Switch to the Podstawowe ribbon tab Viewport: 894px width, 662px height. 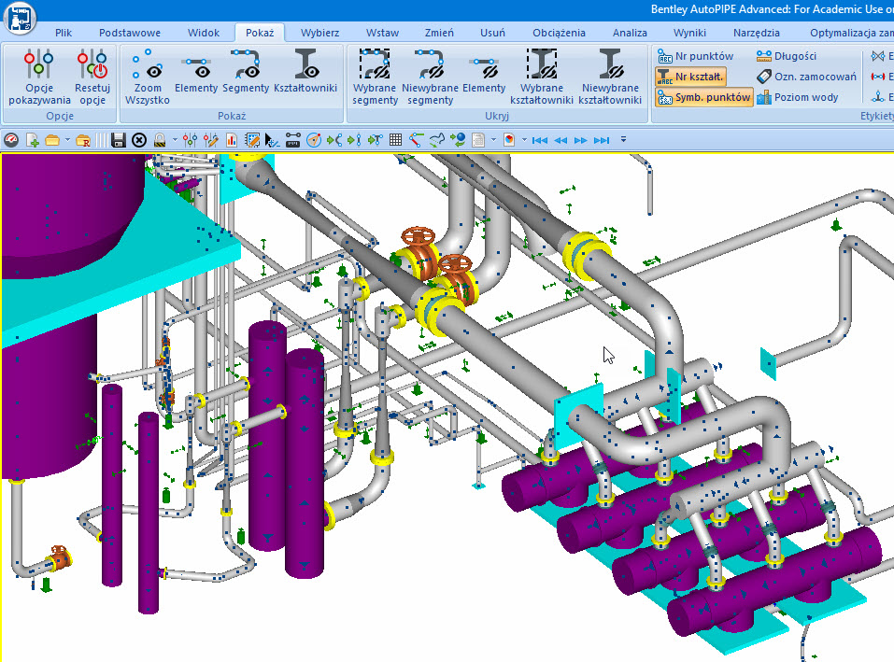coord(130,33)
